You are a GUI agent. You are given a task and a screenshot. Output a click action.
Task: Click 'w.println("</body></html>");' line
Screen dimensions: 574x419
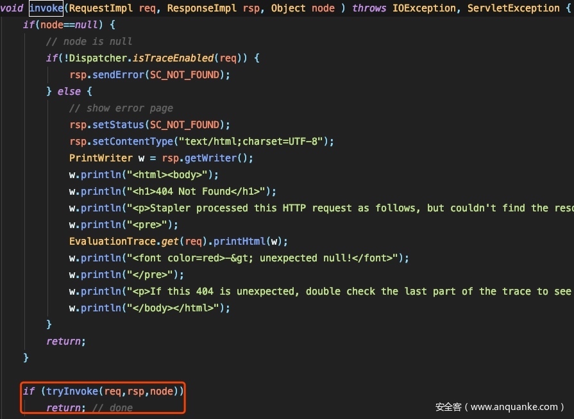pos(149,308)
